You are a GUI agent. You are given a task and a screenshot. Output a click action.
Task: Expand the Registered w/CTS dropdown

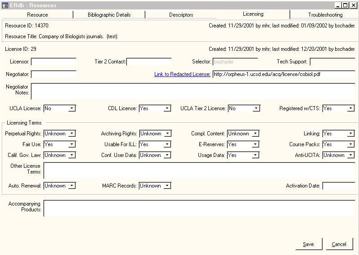pos(351,108)
